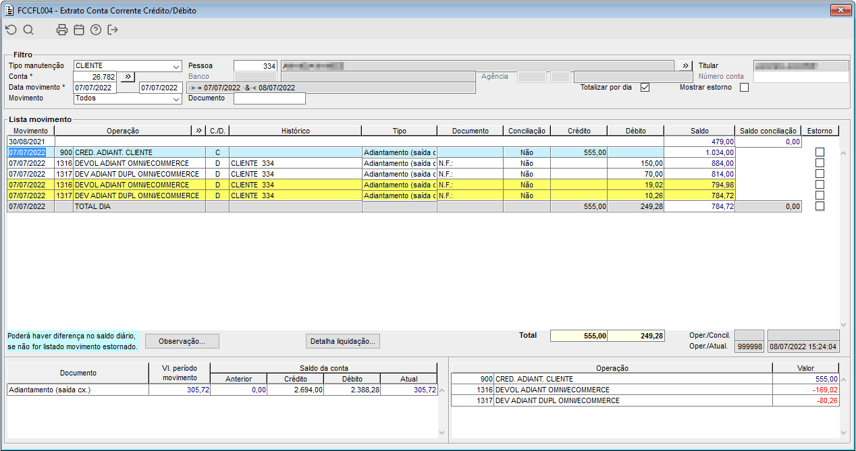Click the Saldo column header

(699, 130)
